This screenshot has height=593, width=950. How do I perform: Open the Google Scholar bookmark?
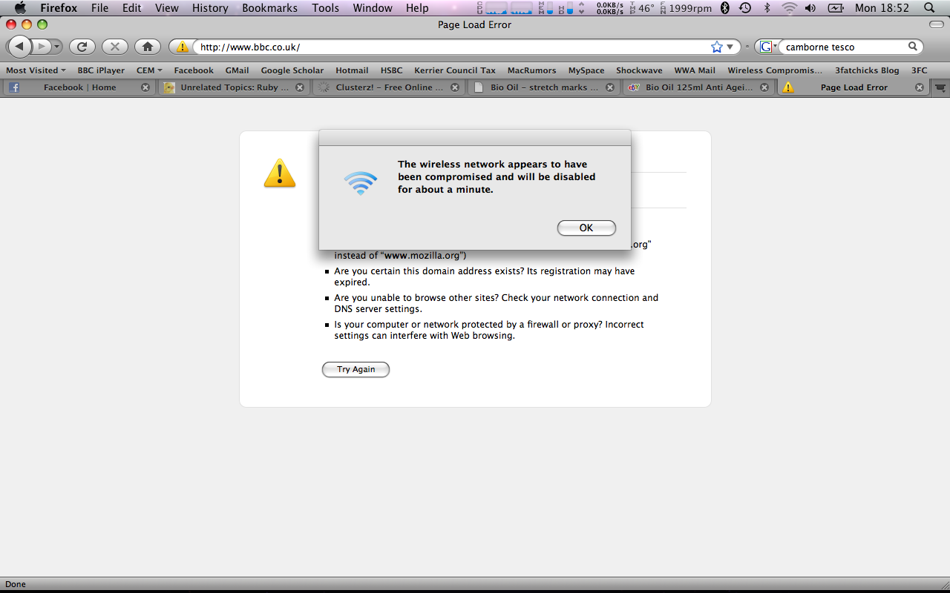click(292, 70)
